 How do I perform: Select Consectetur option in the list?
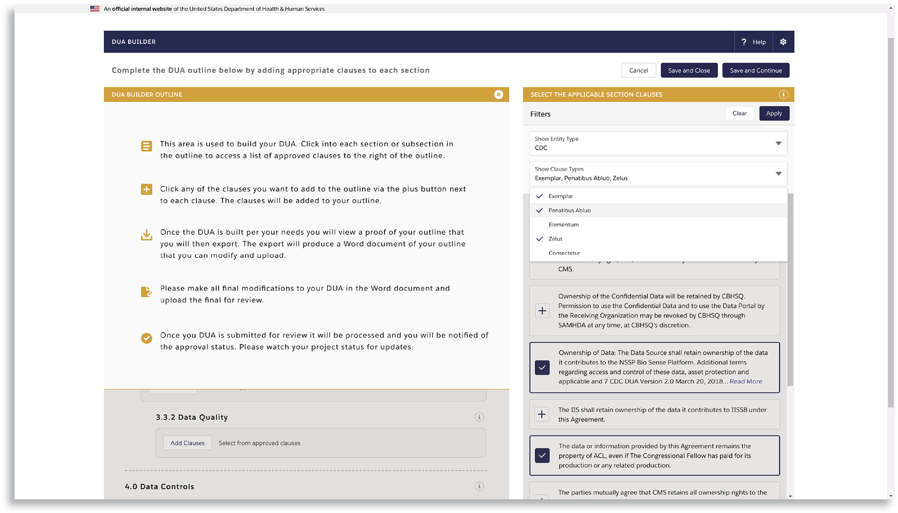click(564, 253)
